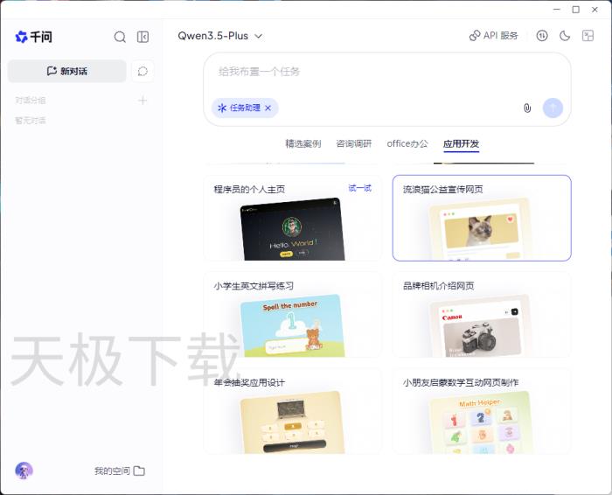Open the API 服务 link
The height and width of the screenshot is (495, 612).
[x=493, y=36]
